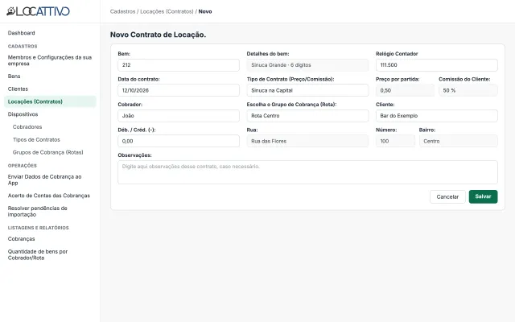The height and width of the screenshot is (322, 515).
Task: Open Enviar Dados de Cobrança ao App
Action: (45, 180)
